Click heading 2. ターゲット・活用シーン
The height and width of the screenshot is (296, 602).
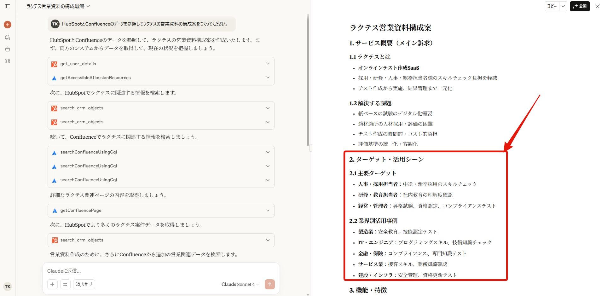(x=386, y=160)
